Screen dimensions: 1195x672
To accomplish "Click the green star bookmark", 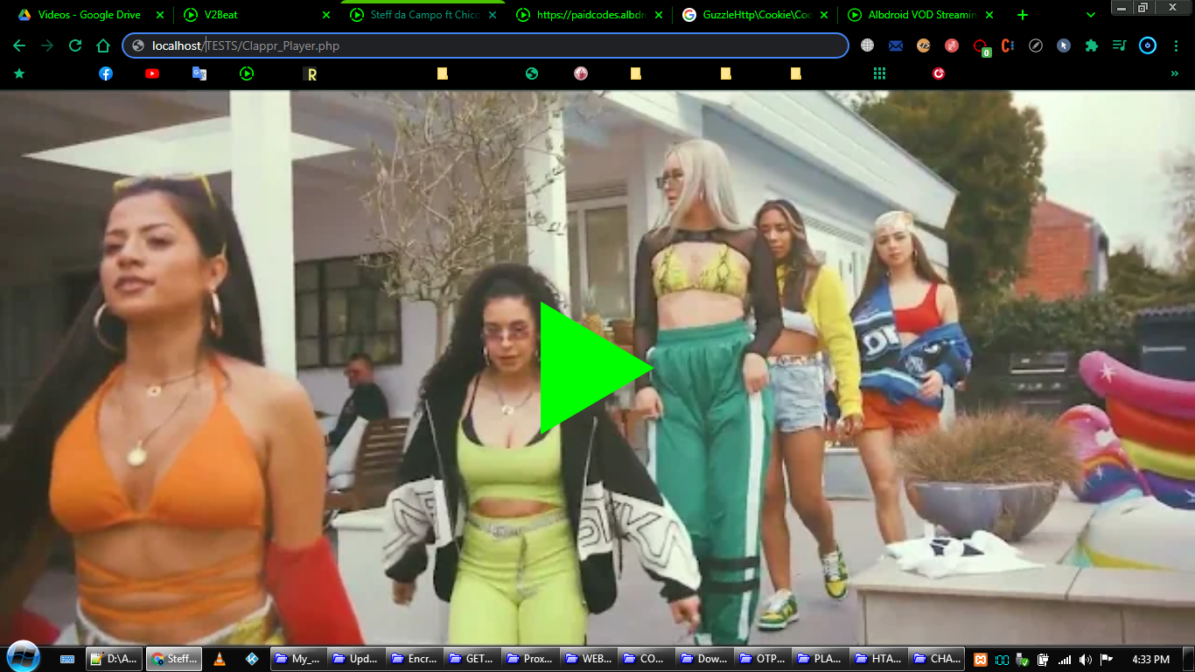I will tap(19, 73).
